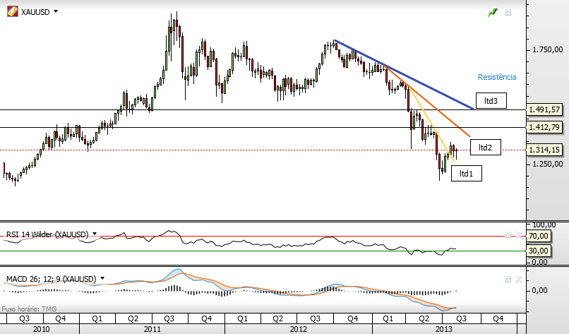Click the MACD 0,00 axis label
Image resolution: width=569 pixels, height=334 pixels.
(x=539, y=290)
